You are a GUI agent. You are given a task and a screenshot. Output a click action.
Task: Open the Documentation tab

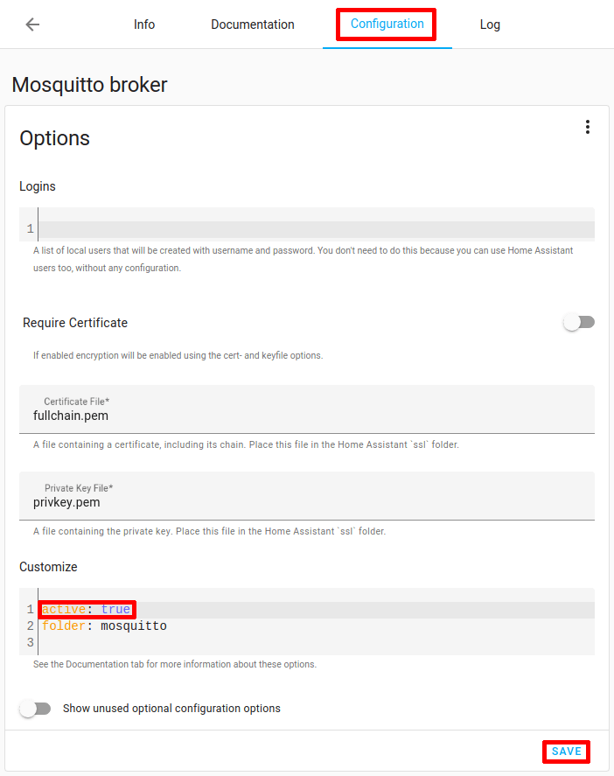pos(252,24)
